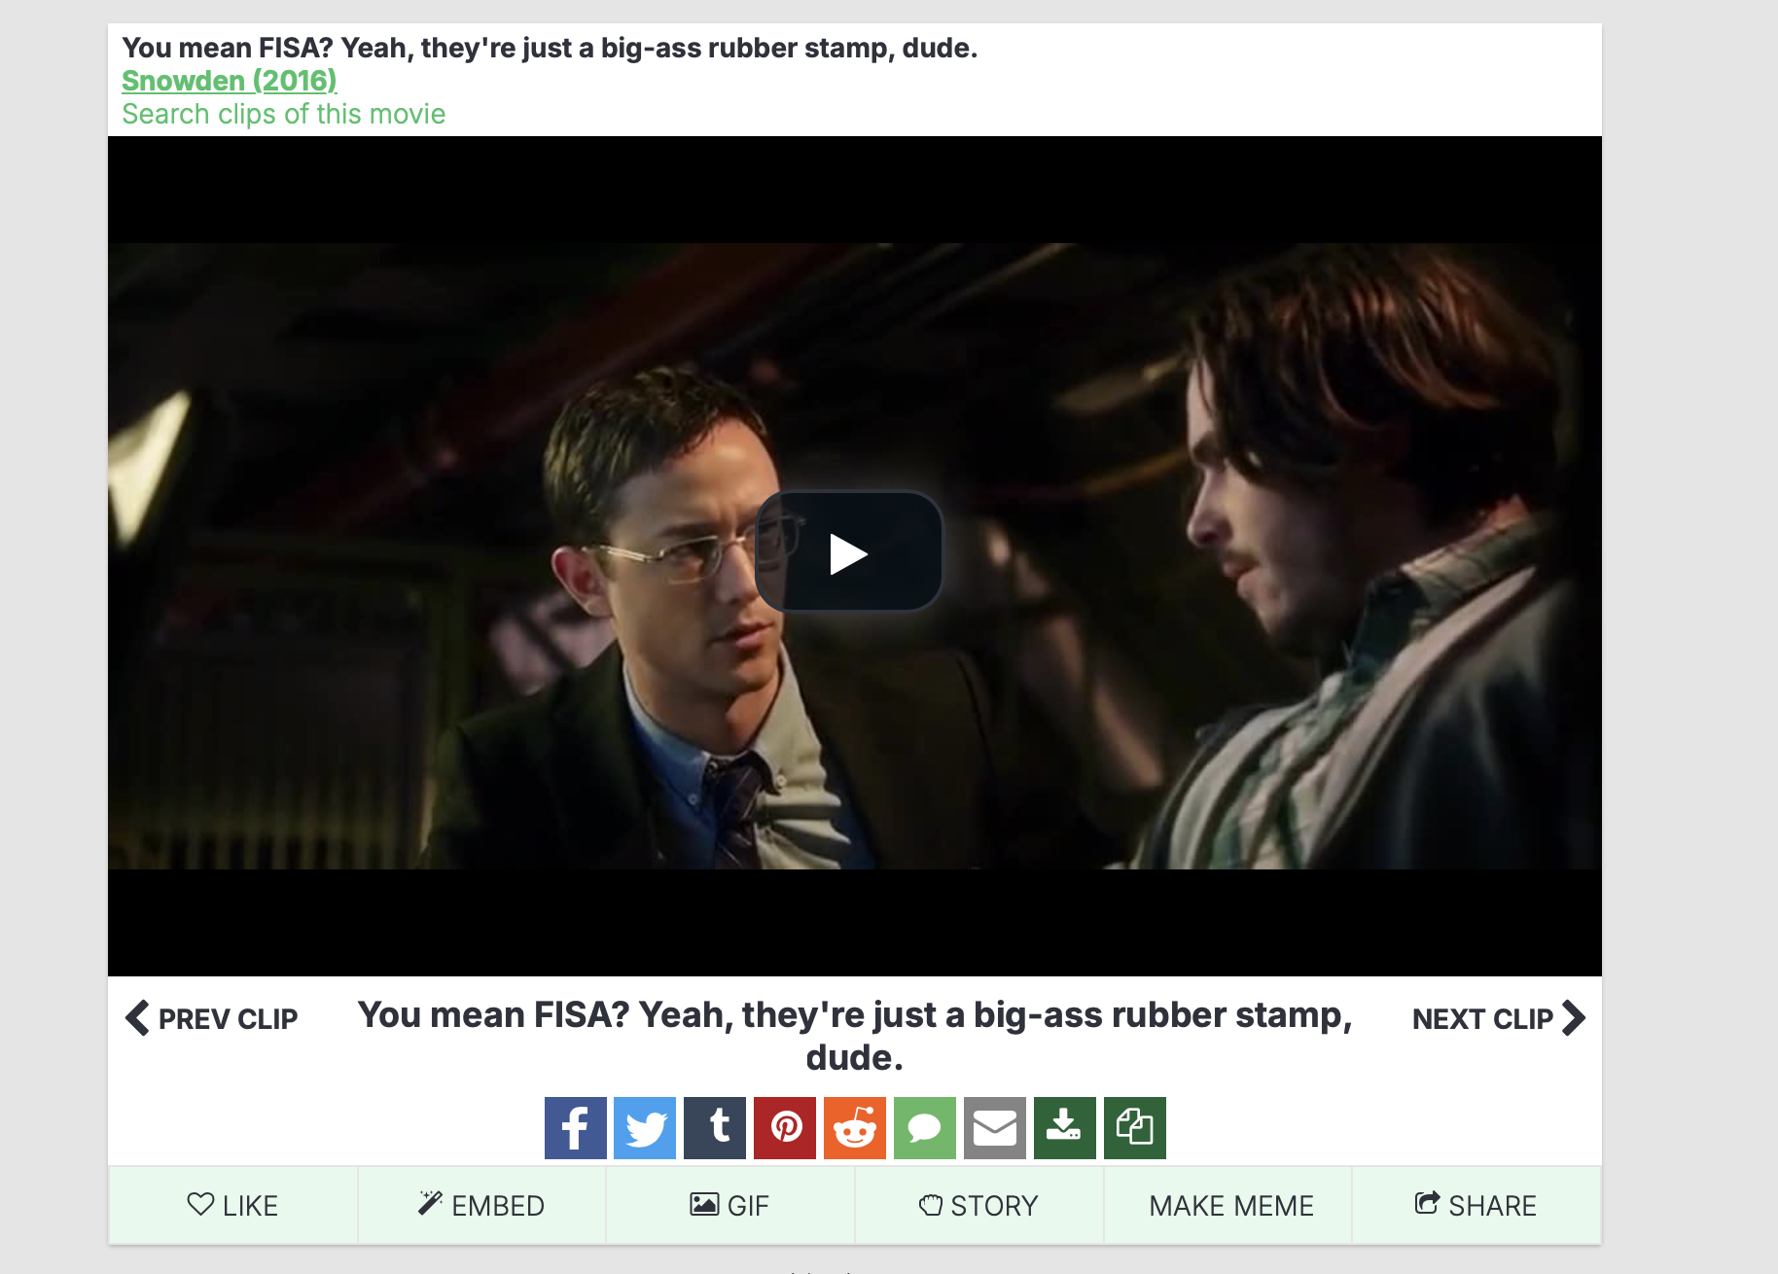1778x1274 pixels.
Task: Select Make Meme
Action: coord(1228,1205)
